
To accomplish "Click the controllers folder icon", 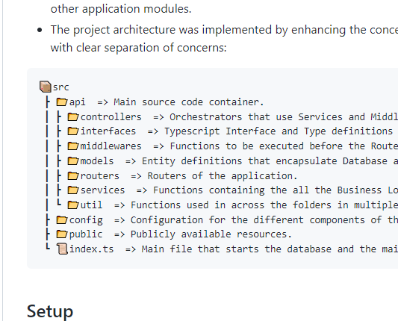I will pos(73,116).
